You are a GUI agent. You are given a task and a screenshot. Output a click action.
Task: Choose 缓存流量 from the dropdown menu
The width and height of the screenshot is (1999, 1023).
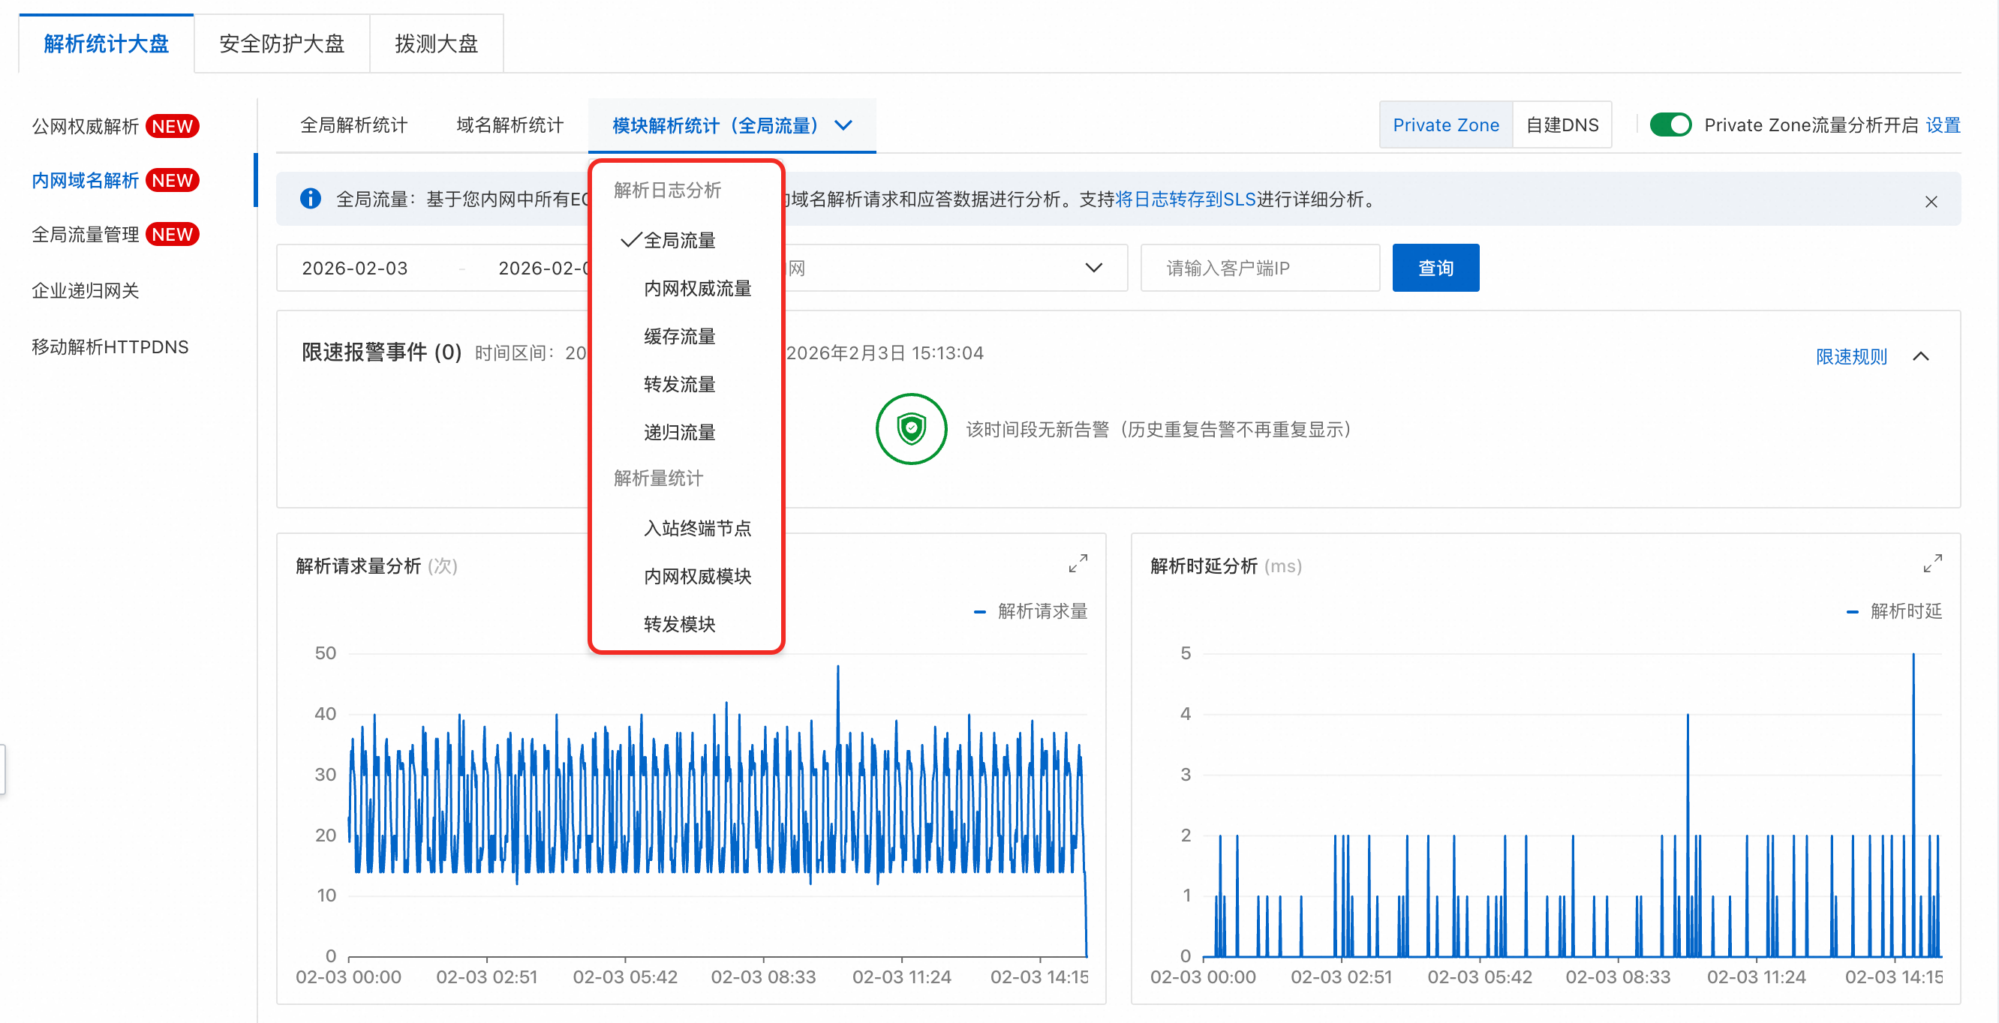[x=679, y=337]
